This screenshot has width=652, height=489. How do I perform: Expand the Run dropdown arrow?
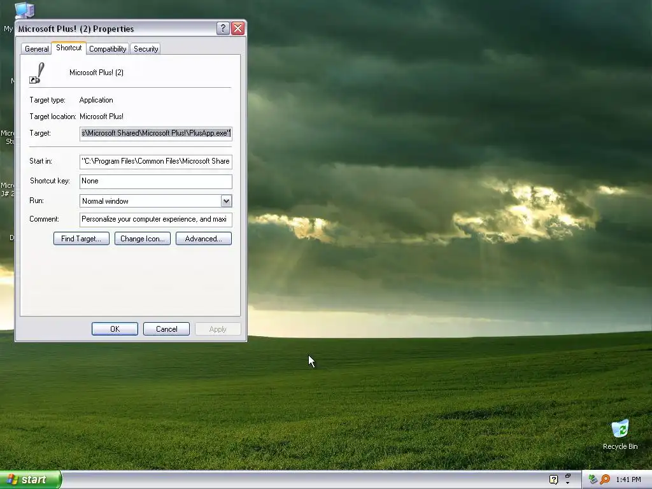click(226, 201)
